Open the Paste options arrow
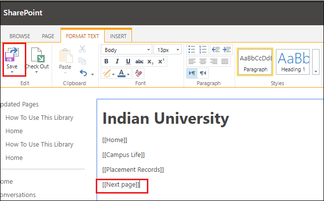 tap(65, 73)
